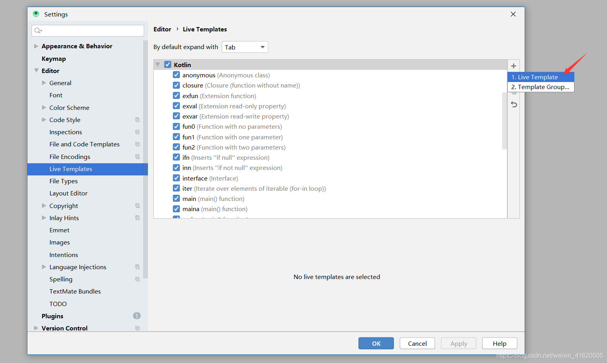The height and width of the screenshot is (363, 607).
Task: Focus the settings search field
Action: click(x=88, y=31)
